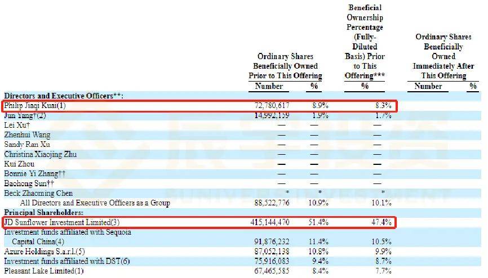This screenshot has width=488, height=278.
Task: Select JD Sunflower Investment Limited(3) name
Action: pyautogui.click(x=61, y=222)
